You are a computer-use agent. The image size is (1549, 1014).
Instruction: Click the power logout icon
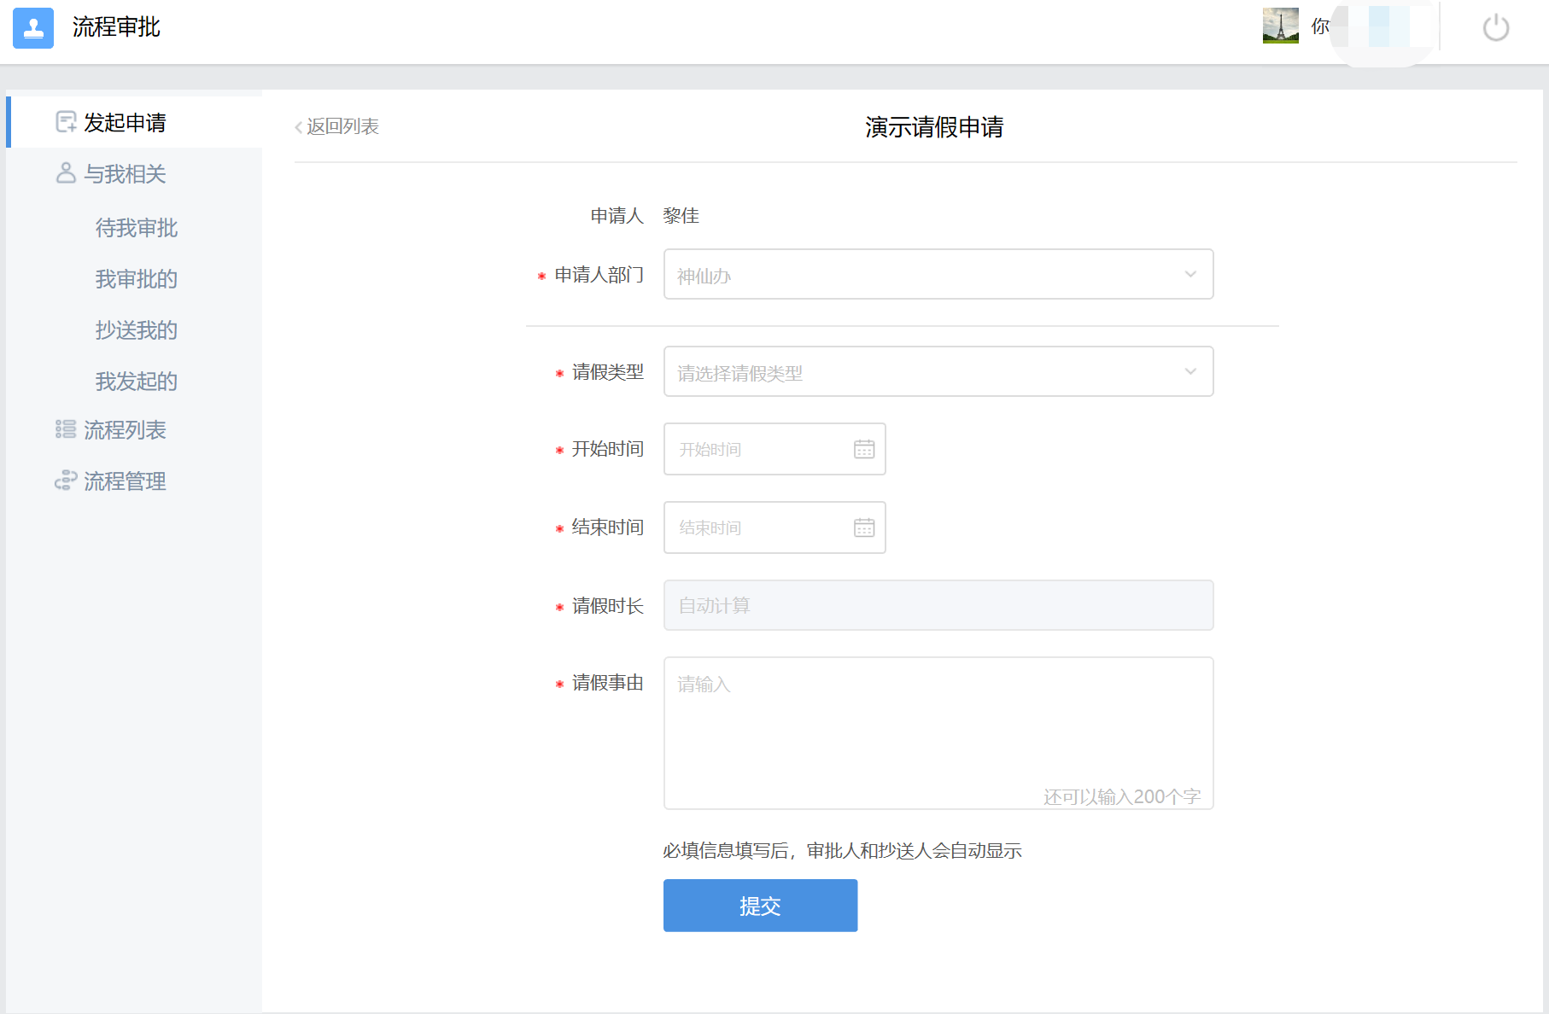coord(1495,28)
